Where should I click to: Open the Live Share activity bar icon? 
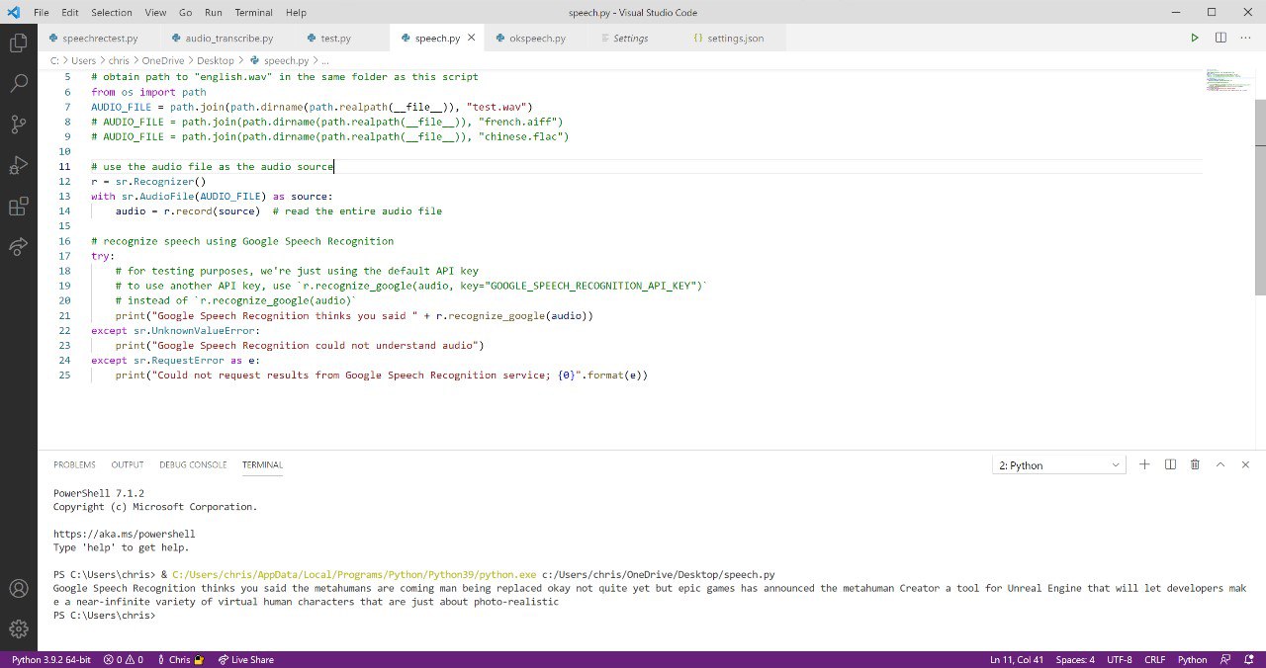point(18,246)
